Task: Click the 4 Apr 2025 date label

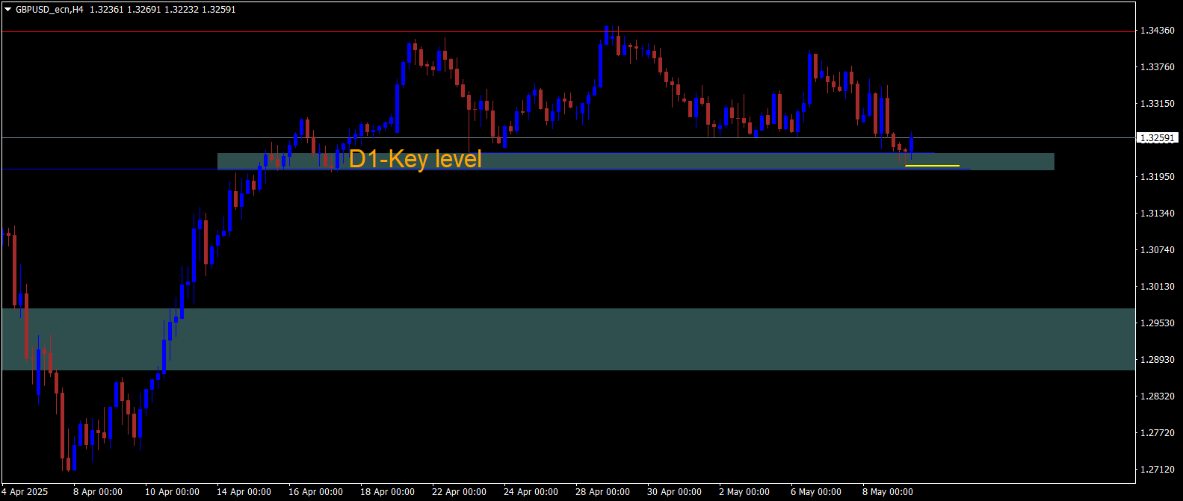Action: [x=25, y=492]
